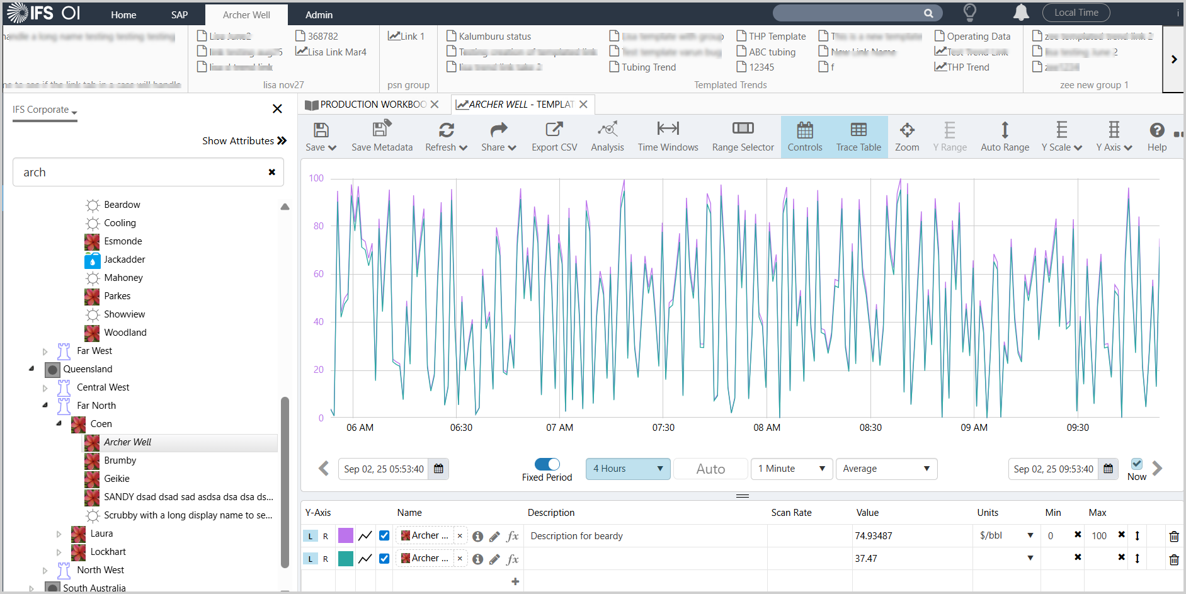
Task: Uncheck the Now checkbox
Action: [x=1136, y=464]
